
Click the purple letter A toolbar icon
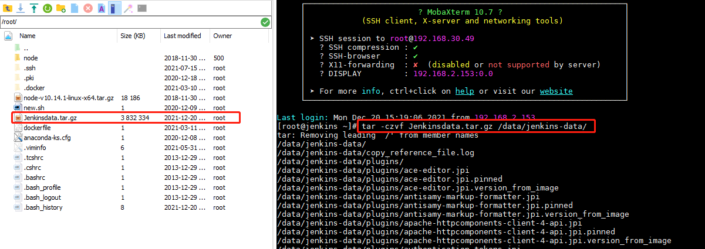point(101,8)
